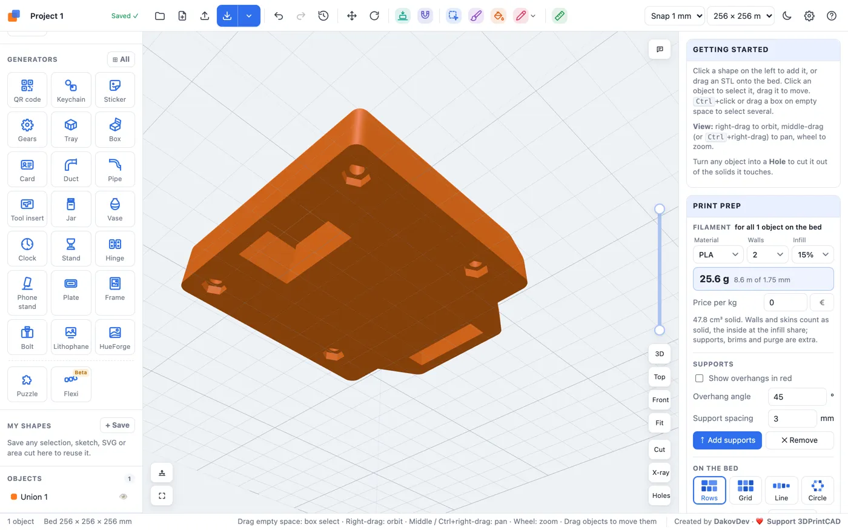Open the Keychain generator
Screen dimensions: 848x530
pyautogui.click(x=71, y=90)
